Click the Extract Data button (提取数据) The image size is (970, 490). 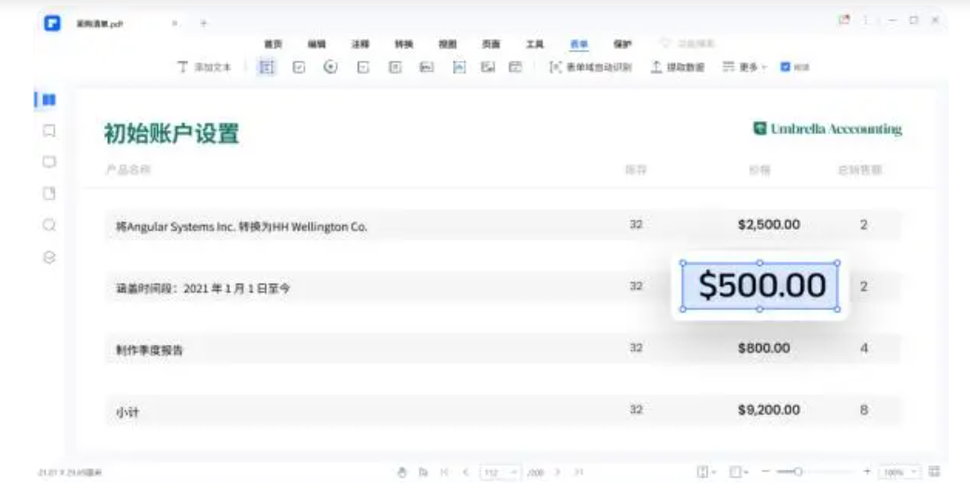point(678,67)
